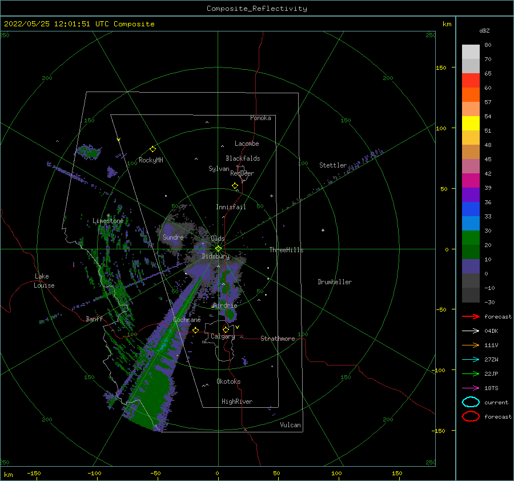Click the RockyMH label

tap(151, 160)
